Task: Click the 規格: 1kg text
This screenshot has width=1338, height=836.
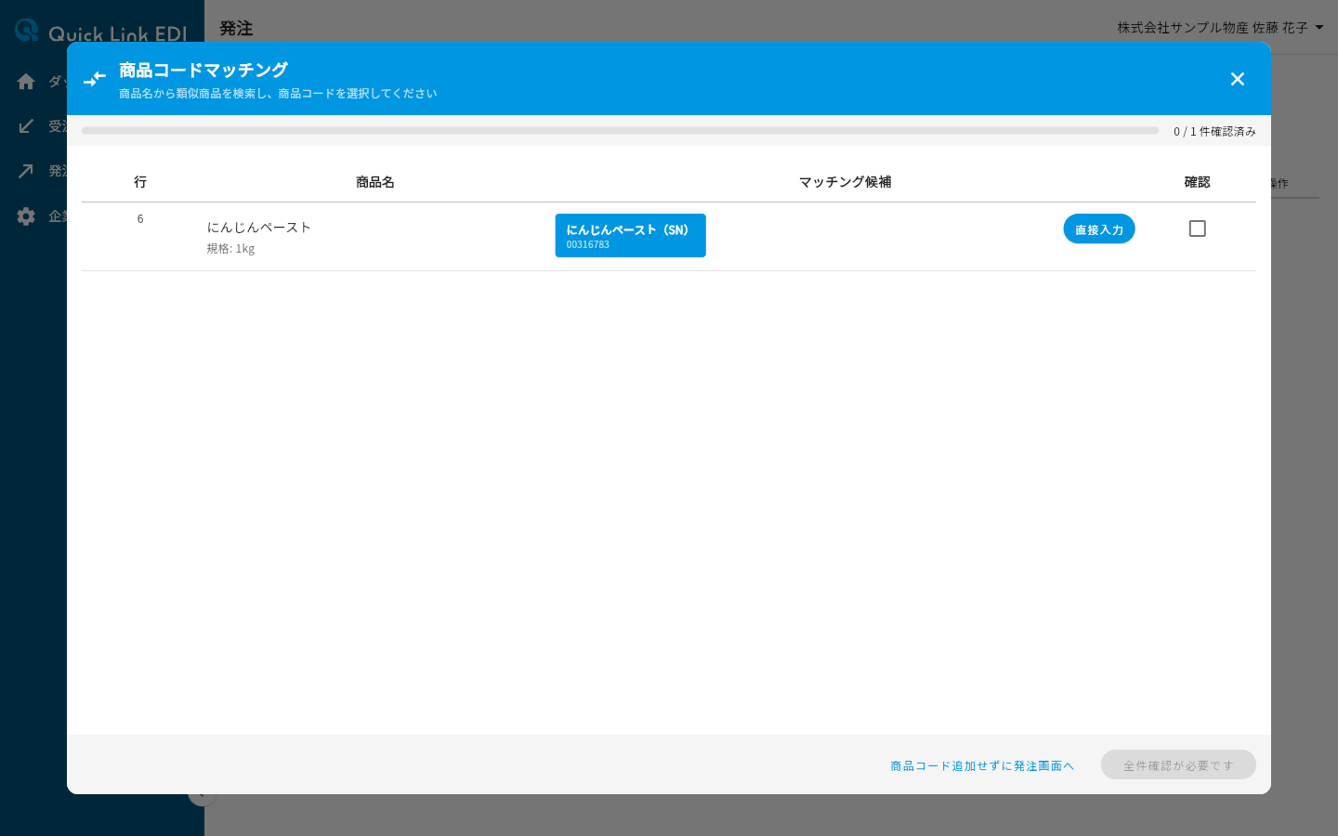Action: [230, 248]
